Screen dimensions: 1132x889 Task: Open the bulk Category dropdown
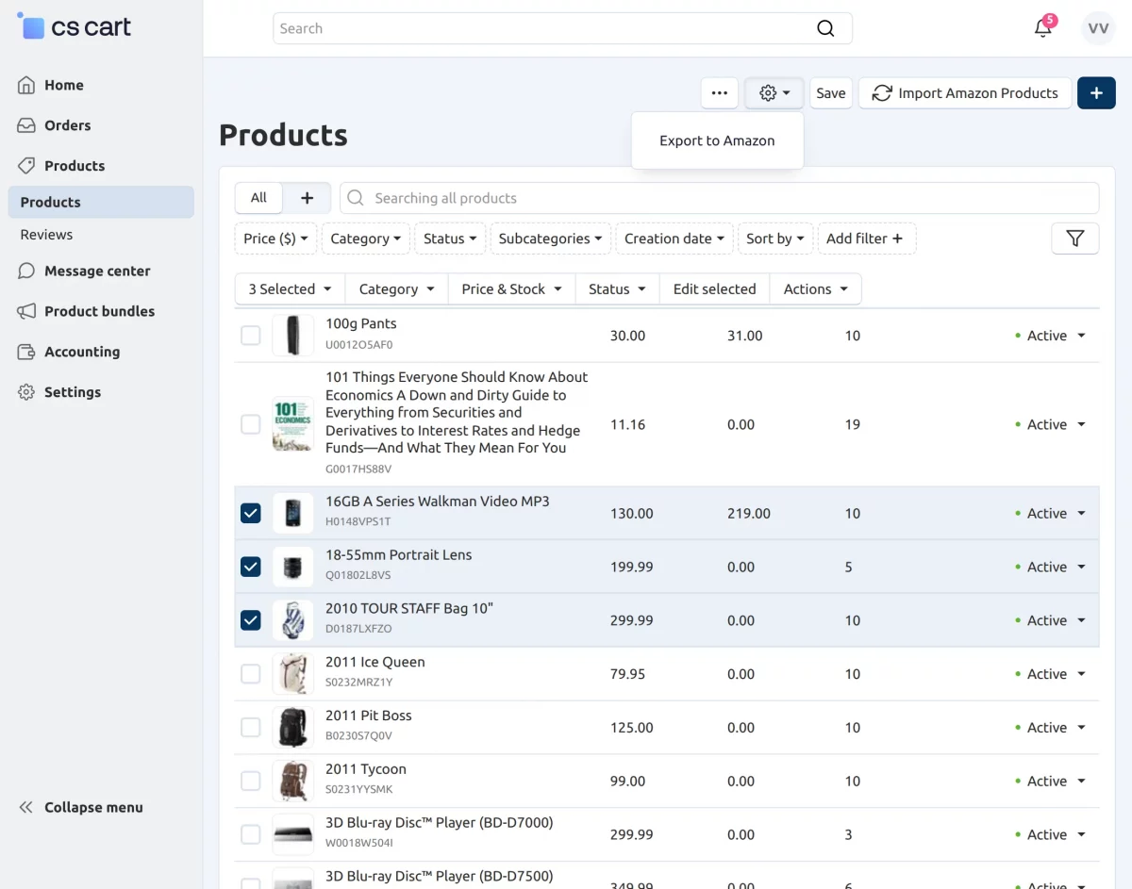point(397,289)
